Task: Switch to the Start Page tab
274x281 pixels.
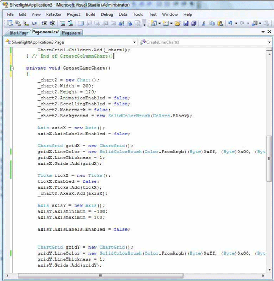Action: click(x=19, y=32)
